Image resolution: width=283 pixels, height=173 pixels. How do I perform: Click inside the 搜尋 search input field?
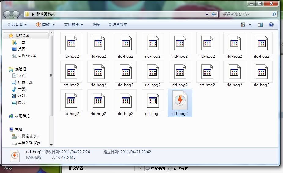pos(244,14)
